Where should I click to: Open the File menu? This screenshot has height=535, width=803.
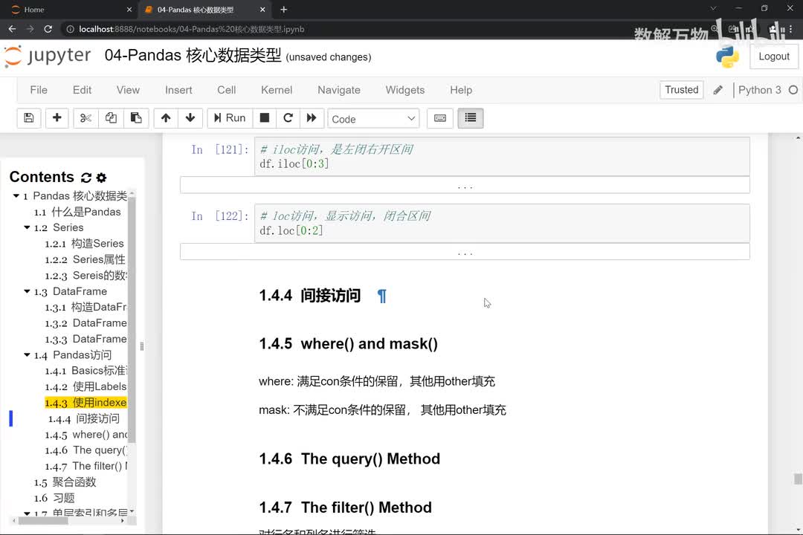[x=39, y=90]
